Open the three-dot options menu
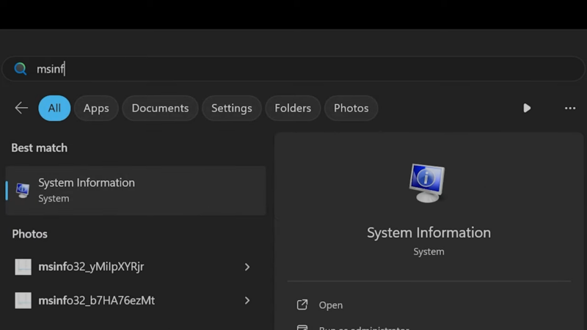This screenshot has height=330, width=587. (x=570, y=108)
